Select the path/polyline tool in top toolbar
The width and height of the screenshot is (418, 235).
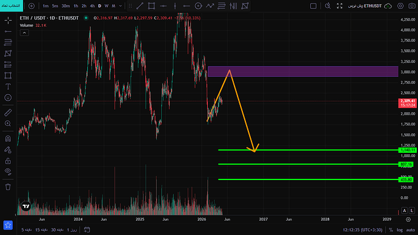[x=210, y=6]
